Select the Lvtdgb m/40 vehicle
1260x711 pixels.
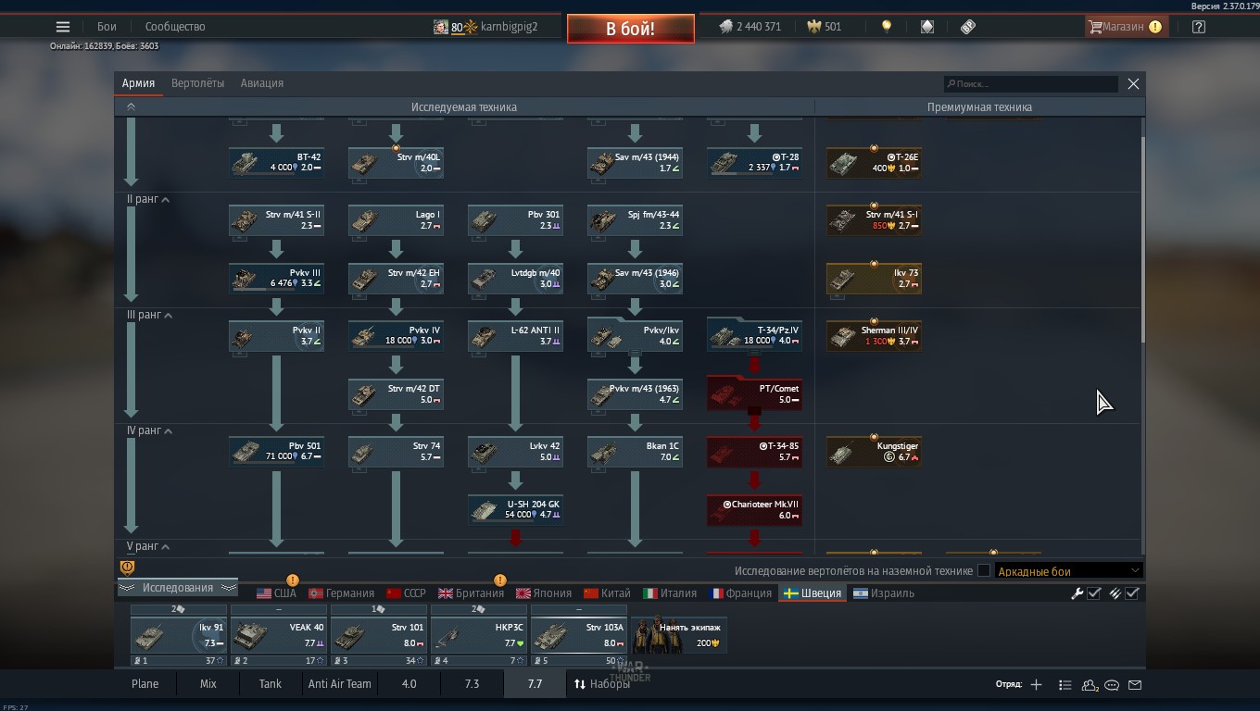(515, 279)
